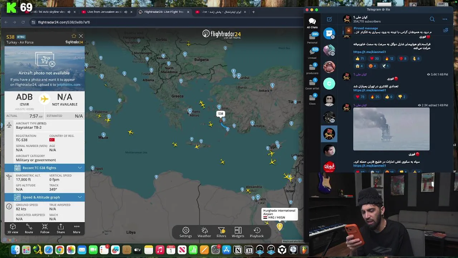Open the Personal folder in Telegram
The height and width of the screenshot is (258, 458).
pos(312,38)
